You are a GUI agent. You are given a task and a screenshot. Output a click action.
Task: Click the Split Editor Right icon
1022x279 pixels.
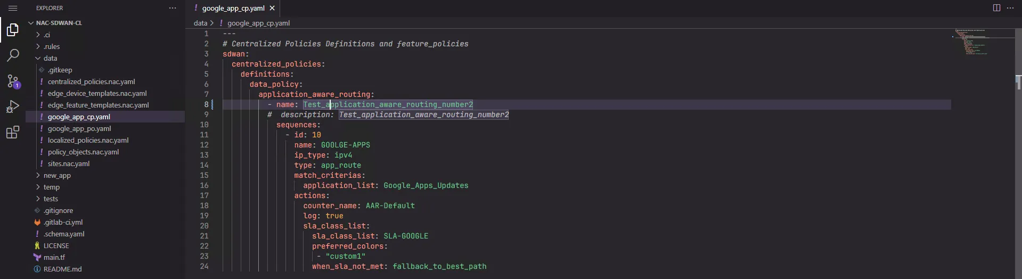pos(996,8)
